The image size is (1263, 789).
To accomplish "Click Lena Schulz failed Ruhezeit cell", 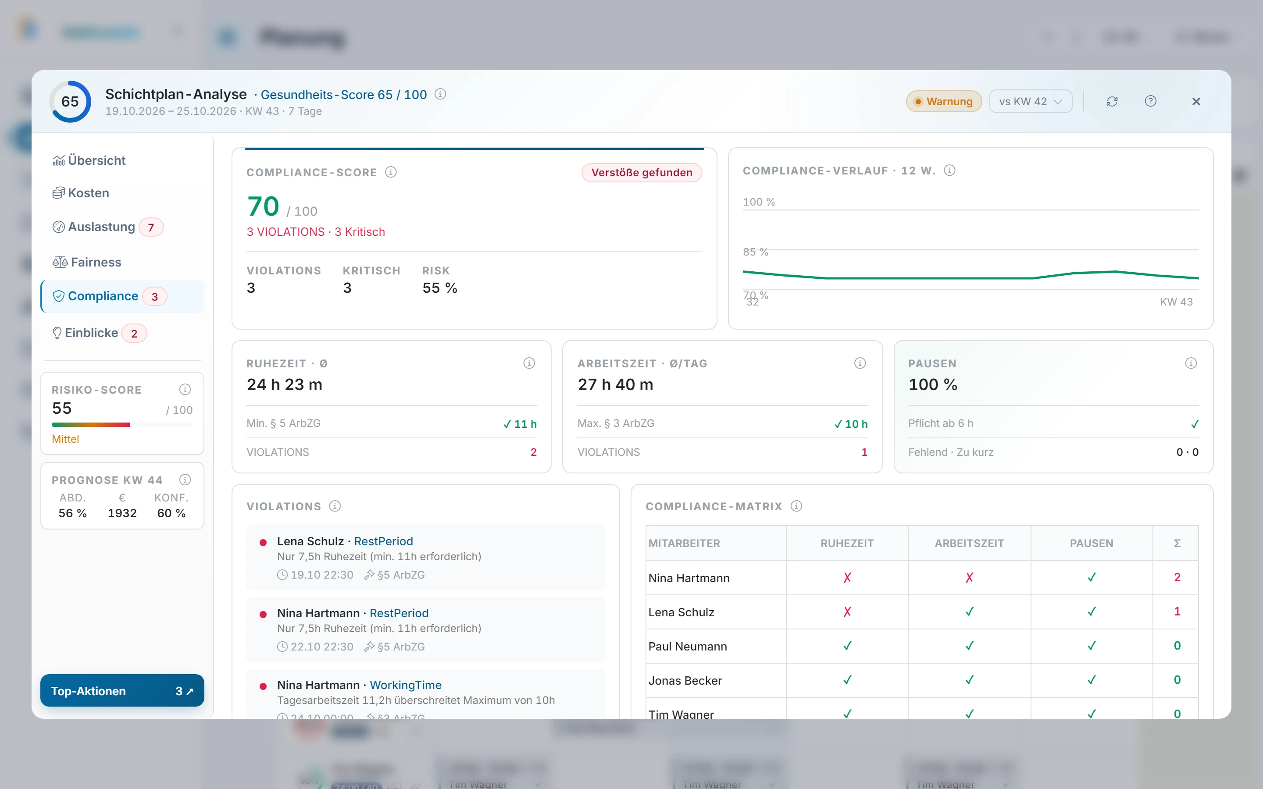I will [846, 611].
